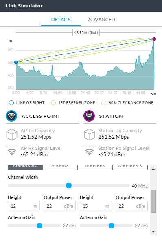The height and width of the screenshot is (244, 162).
Task: Click the AP Tx Capacity cube icon
Action: tap(12, 134)
